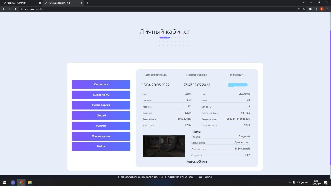The width and height of the screenshot is (331, 186).
Task: Open the Рулетка page
Action: [101, 126]
